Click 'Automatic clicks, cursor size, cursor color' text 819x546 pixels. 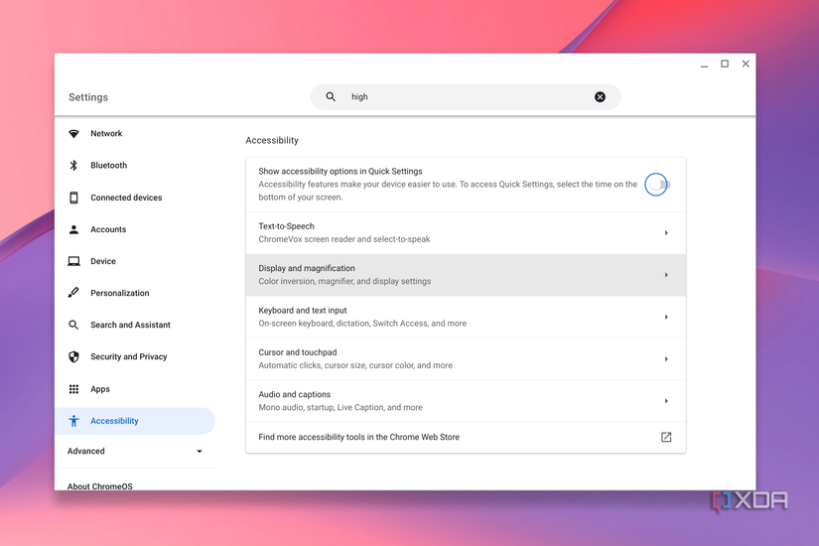355,365
